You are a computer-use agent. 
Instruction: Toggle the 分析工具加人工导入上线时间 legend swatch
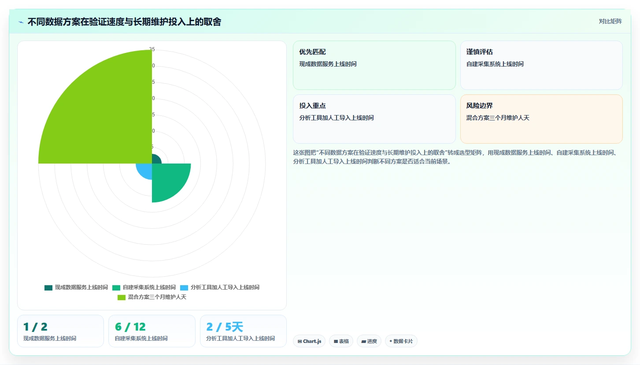[184, 287]
